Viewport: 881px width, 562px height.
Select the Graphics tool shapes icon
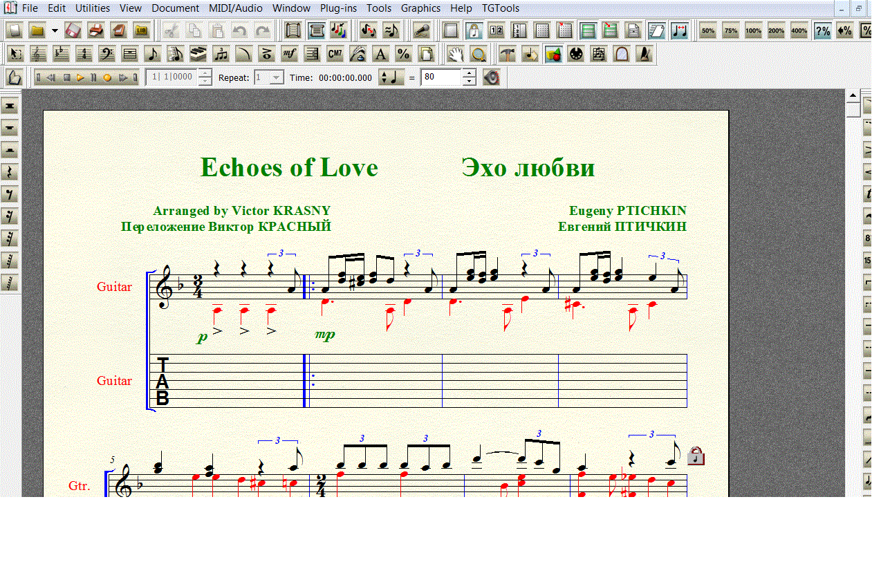(553, 54)
